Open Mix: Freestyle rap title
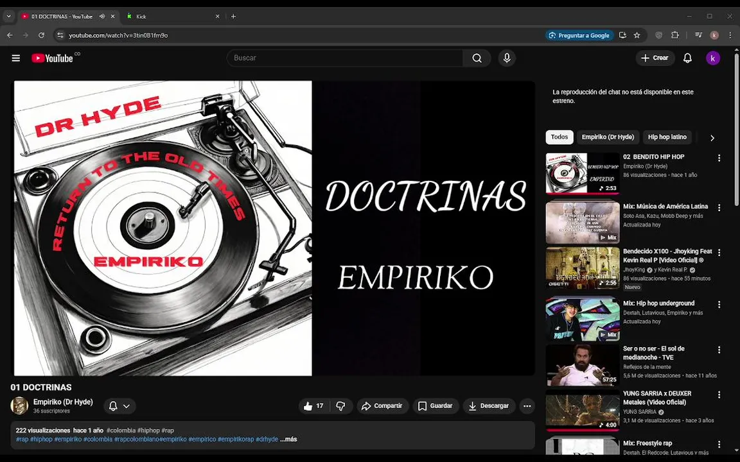Screen dimensions: 740x462 click(647, 443)
